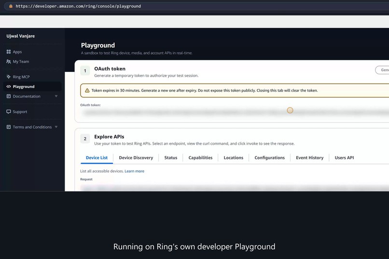The image size is (389, 259).
Task: Open the Status tab
Action: tap(171, 158)
